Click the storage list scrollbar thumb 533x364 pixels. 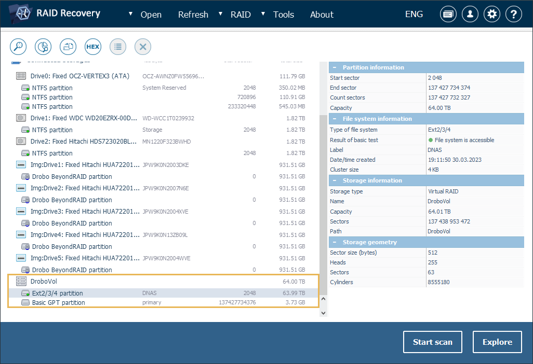click(x=323, y=205)
